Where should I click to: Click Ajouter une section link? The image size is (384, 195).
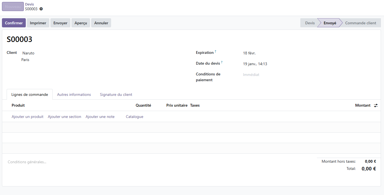click(64, 117)
